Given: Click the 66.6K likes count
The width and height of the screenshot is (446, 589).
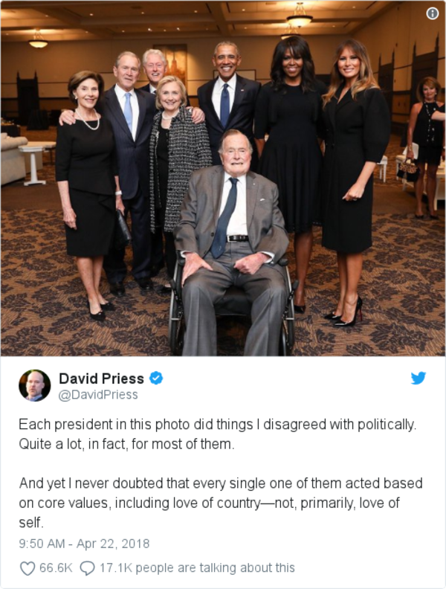Looking at the screenshot, I should click(x=56, y=567).
